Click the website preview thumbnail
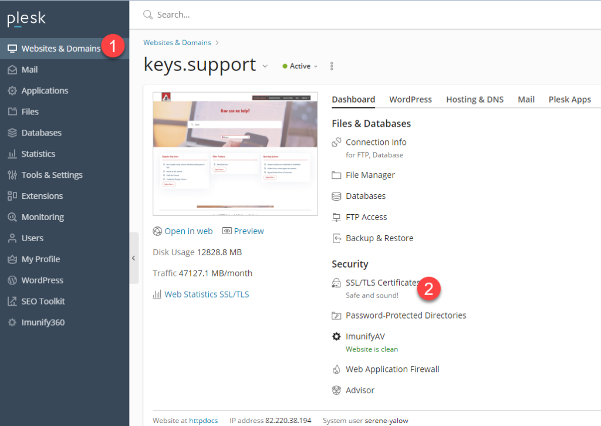This screenshot has width=601, height=426. pos(235,154)
